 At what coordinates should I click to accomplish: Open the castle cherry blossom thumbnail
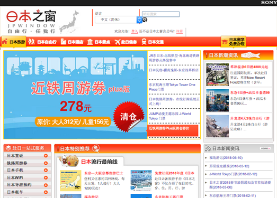coord(218,126)
